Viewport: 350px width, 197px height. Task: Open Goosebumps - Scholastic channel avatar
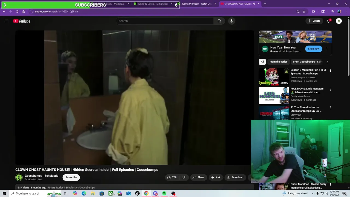coord(19,177)
